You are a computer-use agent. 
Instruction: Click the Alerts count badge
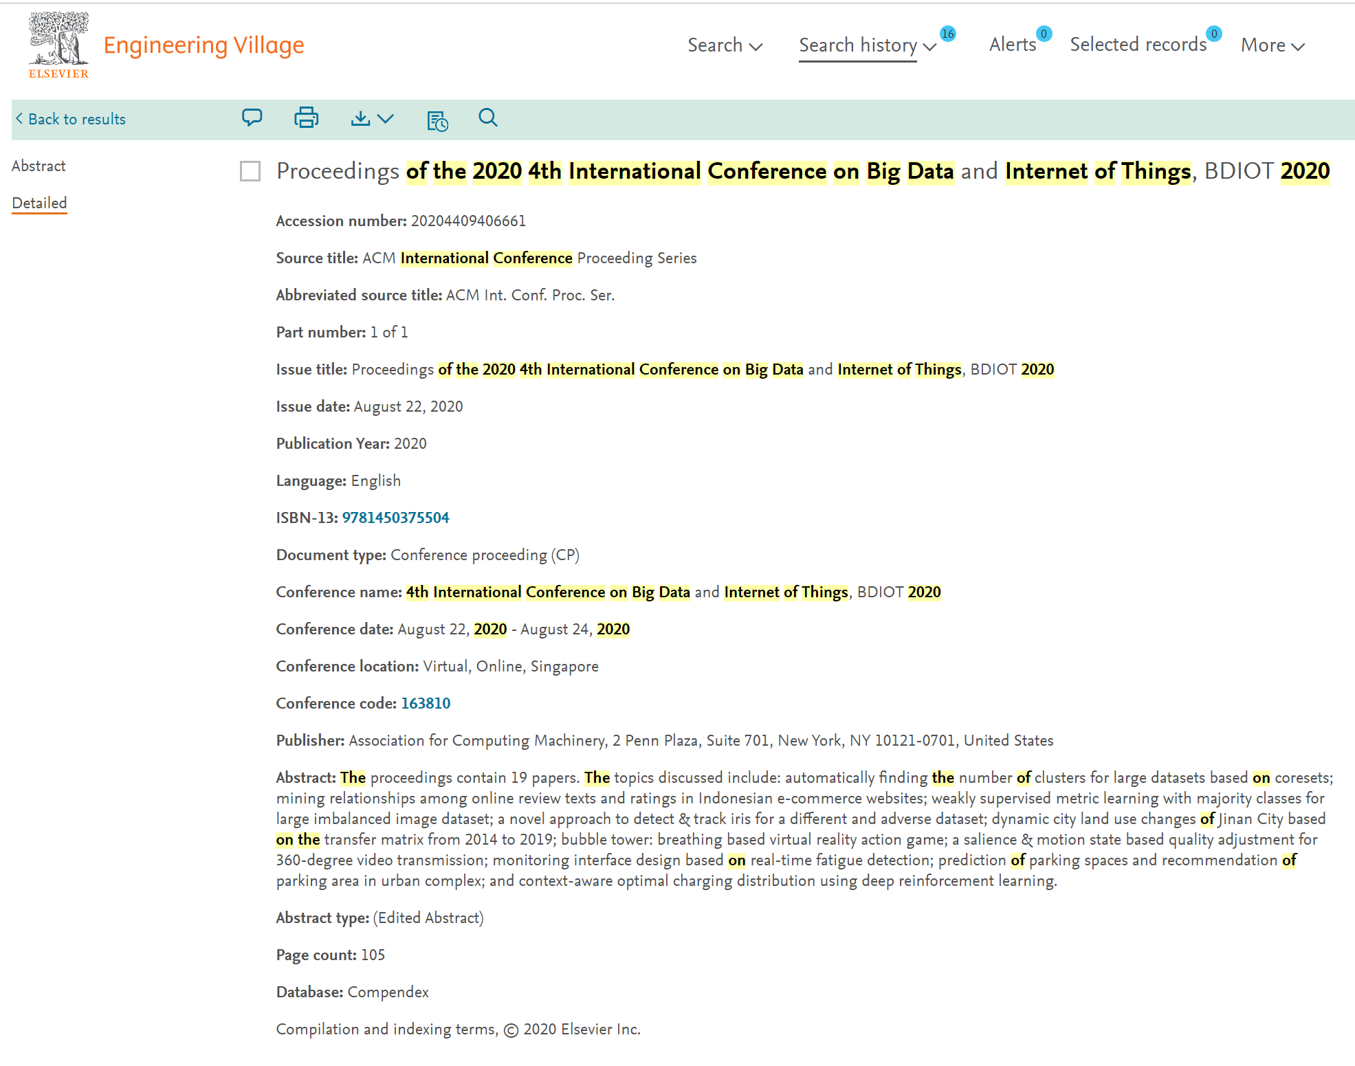coord(1044,34)
